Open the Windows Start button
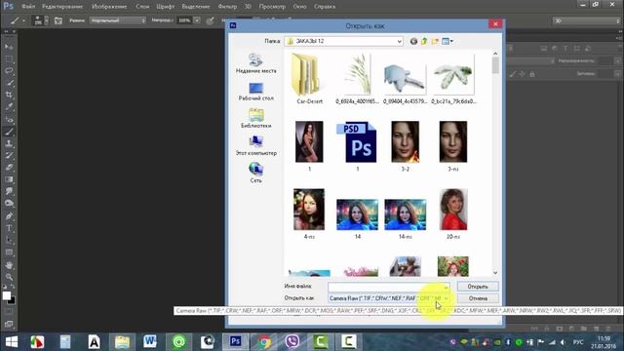624x351 pixels. [12, 342]
